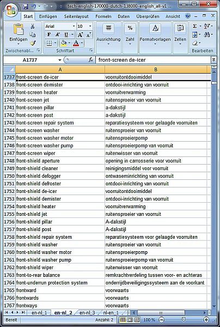
Task: Toggle italic K formatting
Action: [57, 35]
